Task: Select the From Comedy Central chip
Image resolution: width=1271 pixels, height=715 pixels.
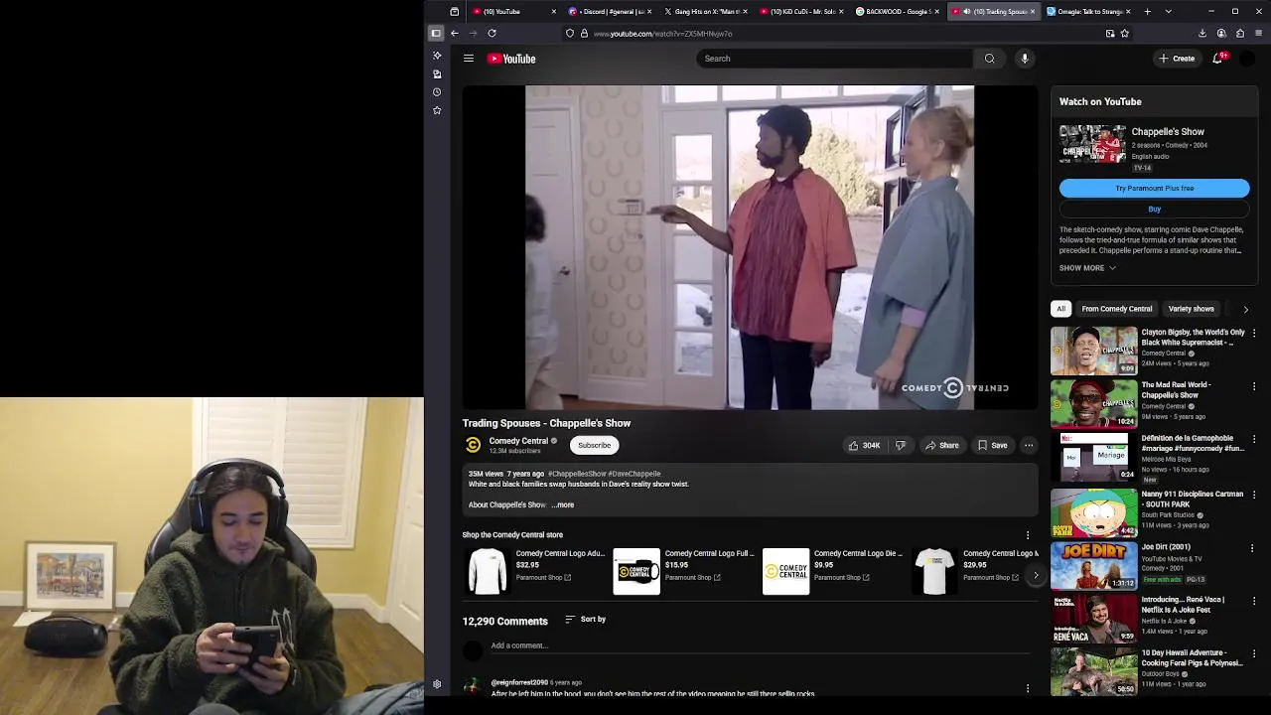Action: pyautogui.click(x=1117, y=309)
